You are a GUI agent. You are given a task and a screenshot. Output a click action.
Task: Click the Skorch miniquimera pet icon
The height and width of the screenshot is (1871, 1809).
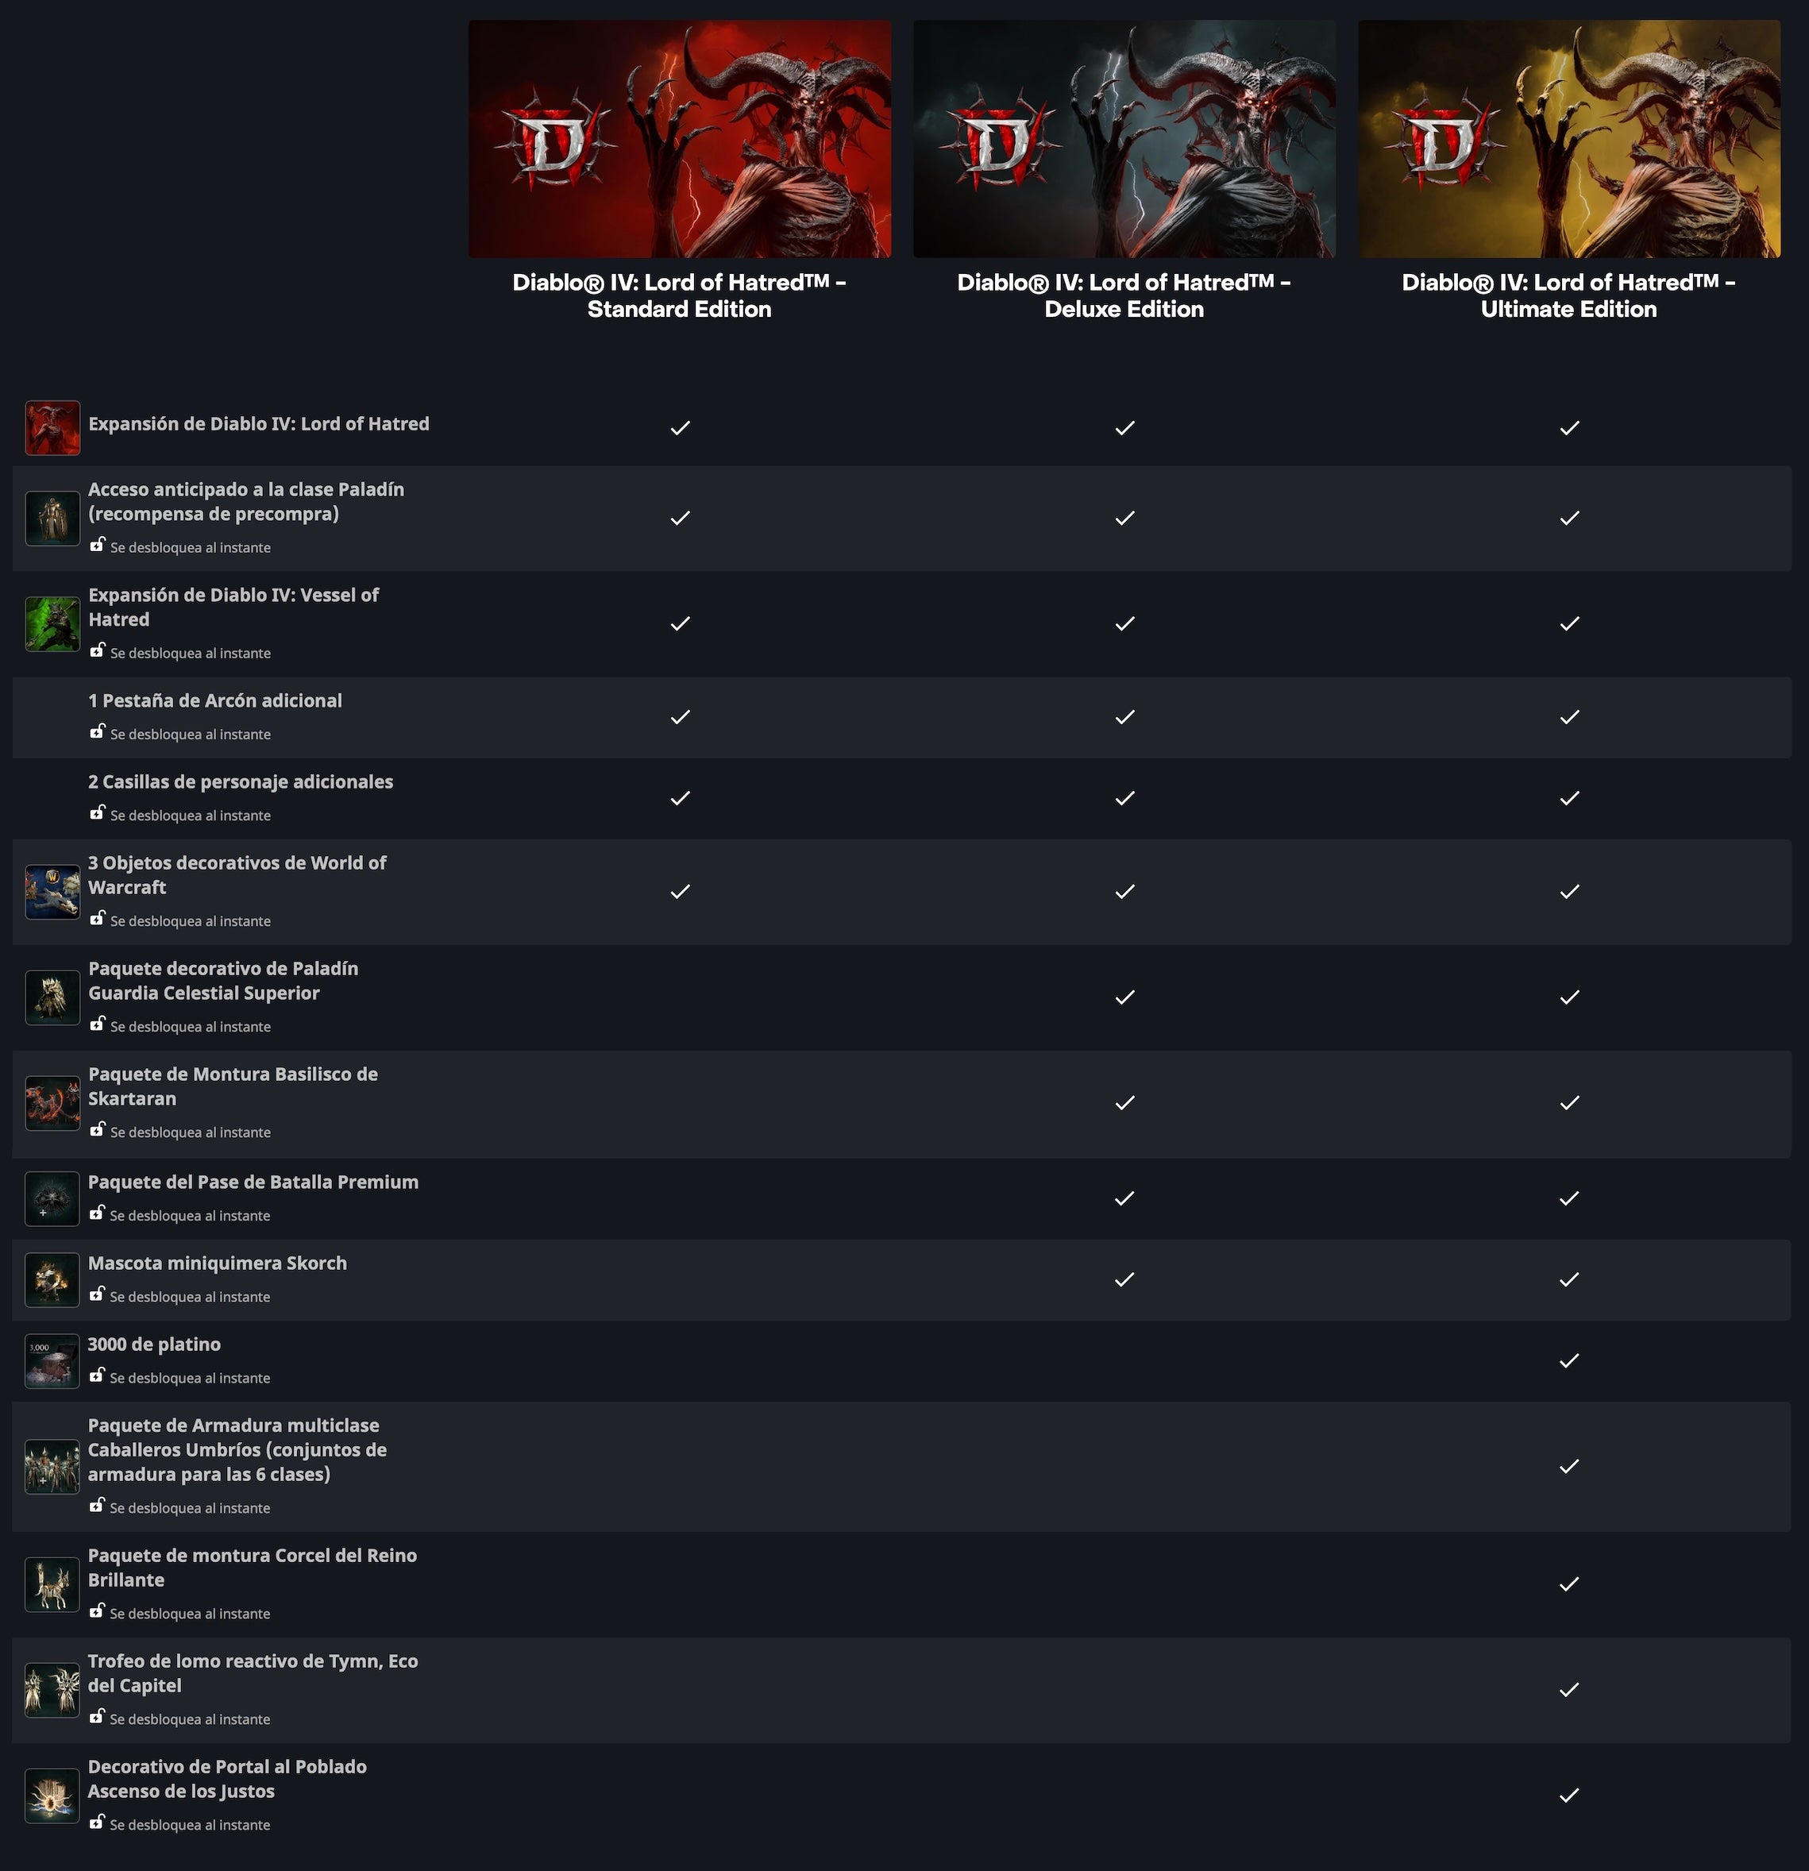(x=52, y=1279)
